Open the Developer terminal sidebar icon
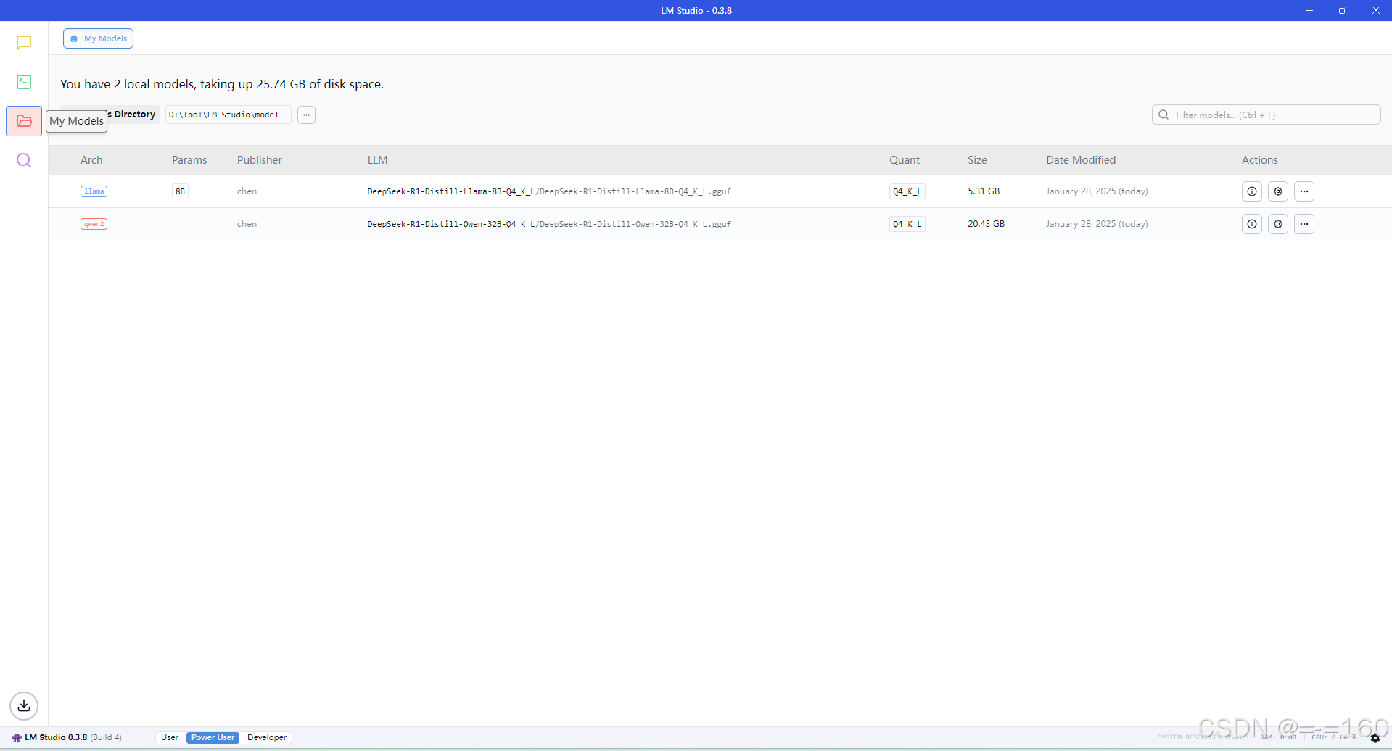Viewport: 1392px width, 751px height. [x=24, y=82]
